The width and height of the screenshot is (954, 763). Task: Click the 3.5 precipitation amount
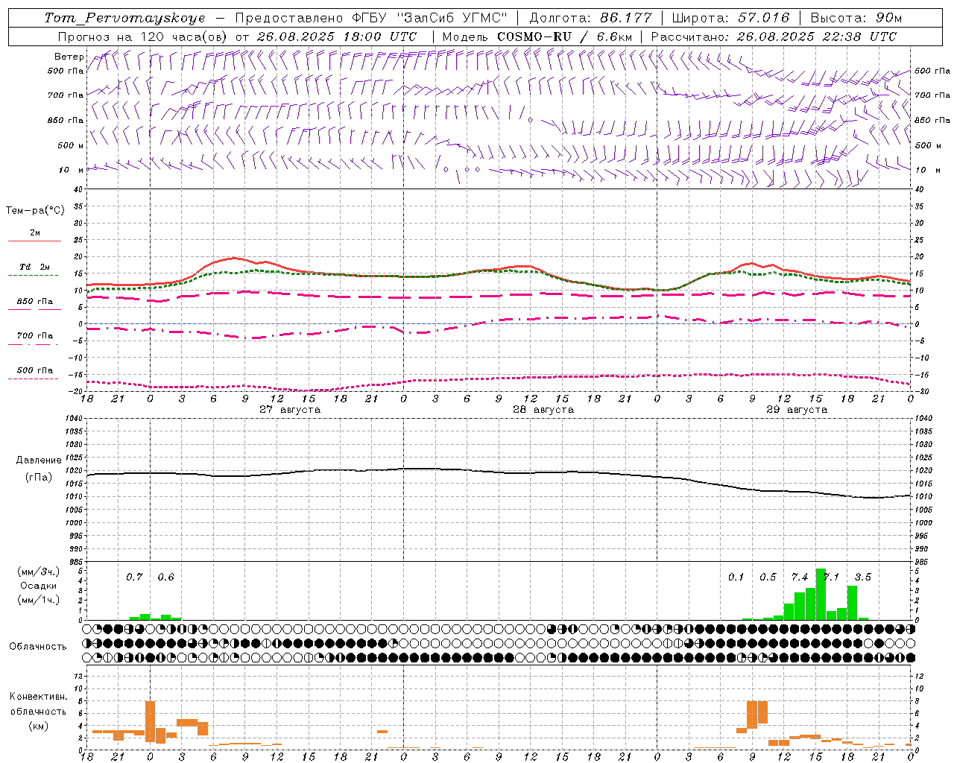[x=863, y=577]
